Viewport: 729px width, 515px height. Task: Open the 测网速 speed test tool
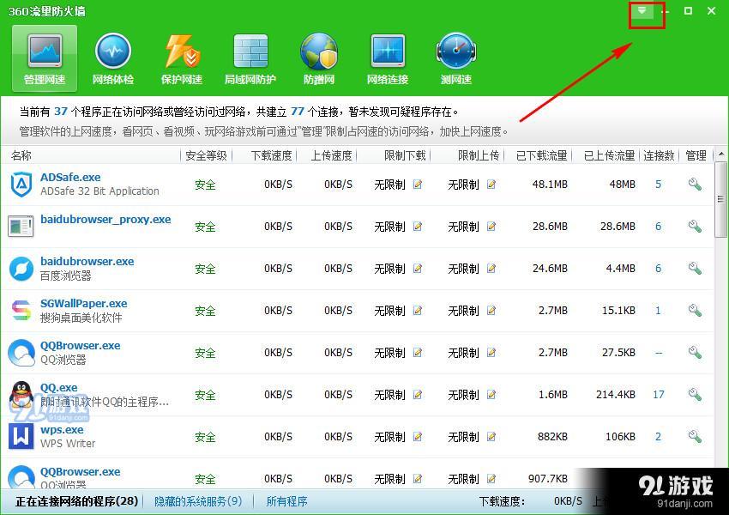pyautogui.click(x=456, y=58)
